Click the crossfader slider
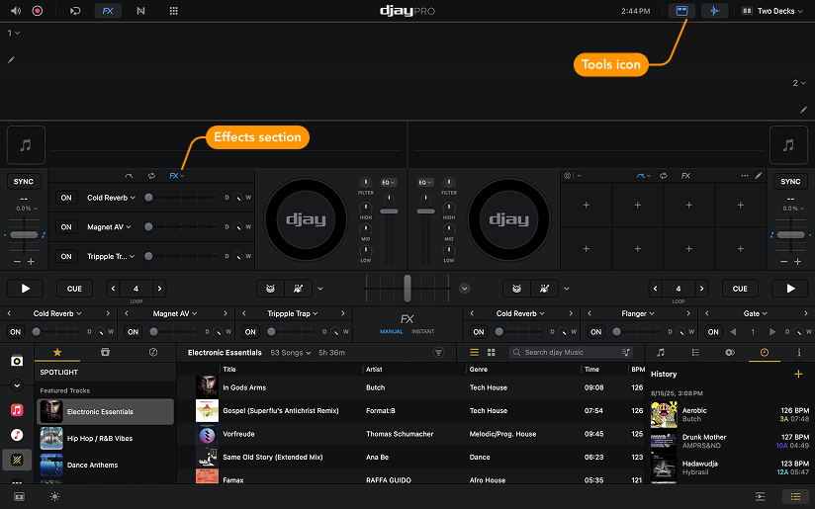Image resolution: width=815 pixels, height=509 pixels. pos(407,289)
